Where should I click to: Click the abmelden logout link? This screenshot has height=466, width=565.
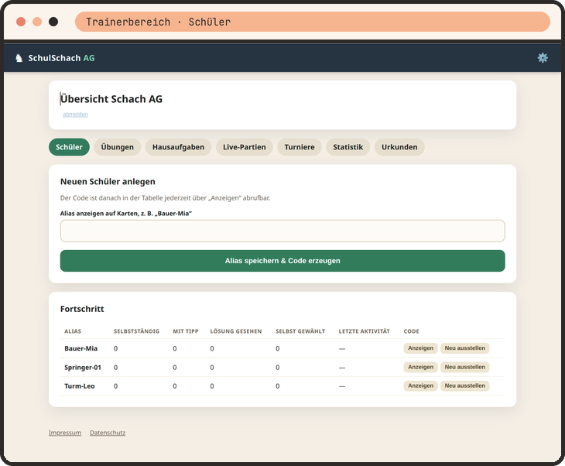(75, 115)
